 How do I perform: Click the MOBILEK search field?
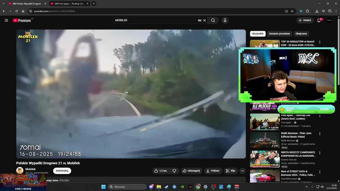155,20
